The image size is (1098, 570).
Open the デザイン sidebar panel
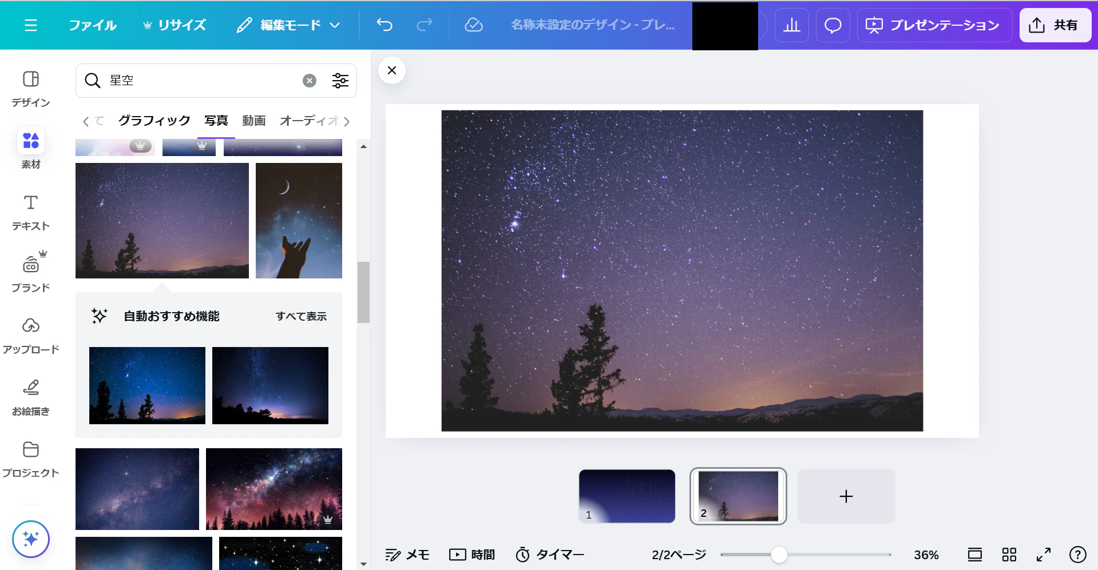[31, 89]
